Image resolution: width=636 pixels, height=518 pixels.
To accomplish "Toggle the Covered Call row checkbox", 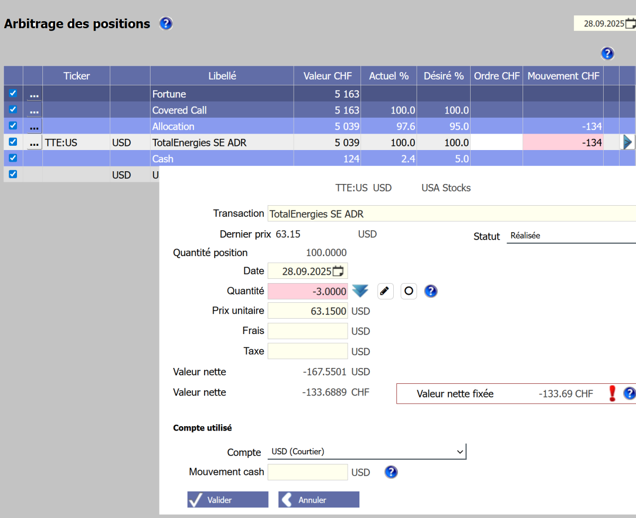I will coord(13,110).
